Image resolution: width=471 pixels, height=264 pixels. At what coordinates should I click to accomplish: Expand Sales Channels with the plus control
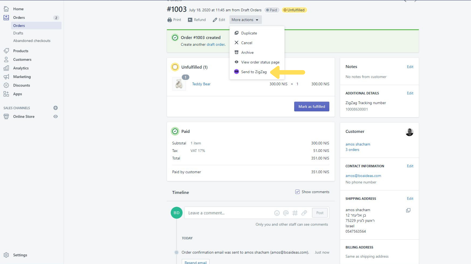coord(55,108)
